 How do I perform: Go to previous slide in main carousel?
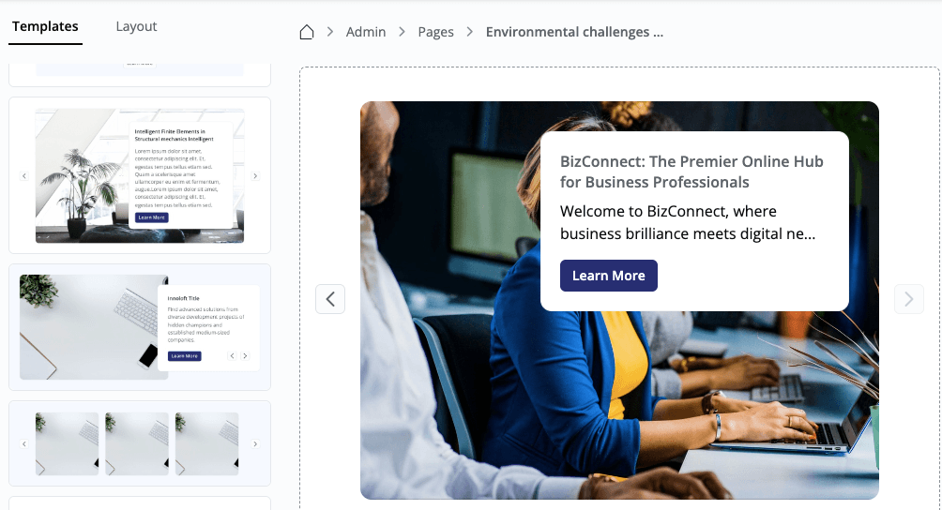pos(330,299)
